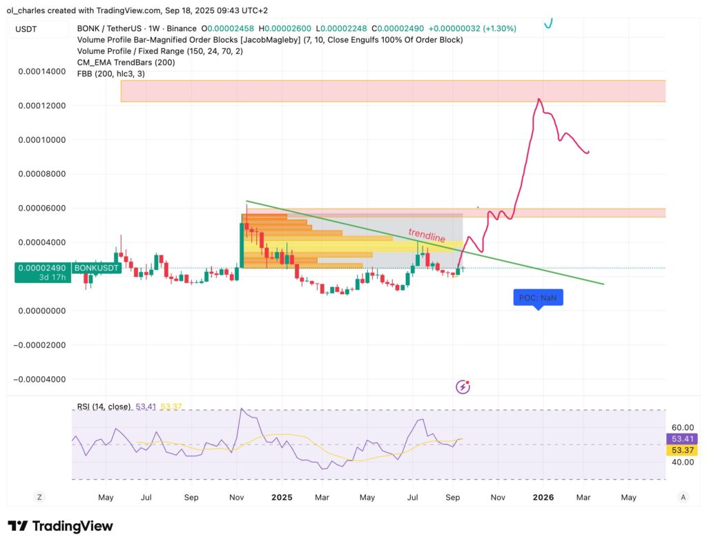707x546 pixels.
Task: Click the A auto-scale button
Action: point(683,497)
